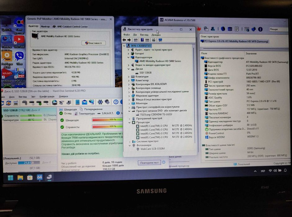Click the globe-on-disk icon in Hard Disk Sentinel toolbar
The height and width of the screenshot is (217, 292).
tap(54, 102)
